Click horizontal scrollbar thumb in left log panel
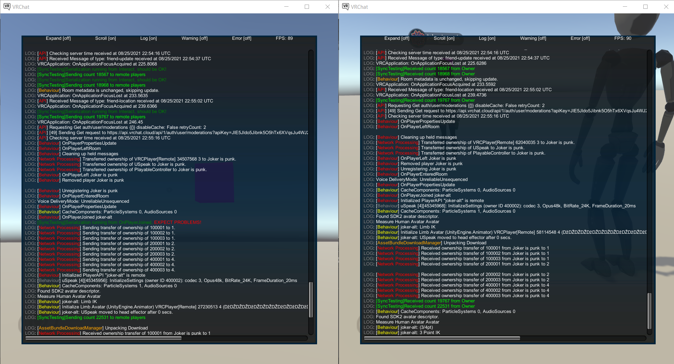Image resolution: width=674 pixels, height=364 pixels. (103, 338)
